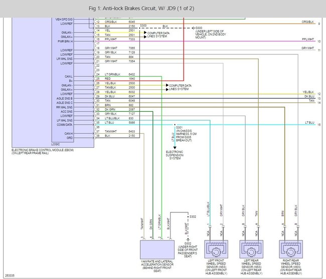Click the S302 splice label
The width and height of the screenshot is (326, 279).
coord(193,217)
